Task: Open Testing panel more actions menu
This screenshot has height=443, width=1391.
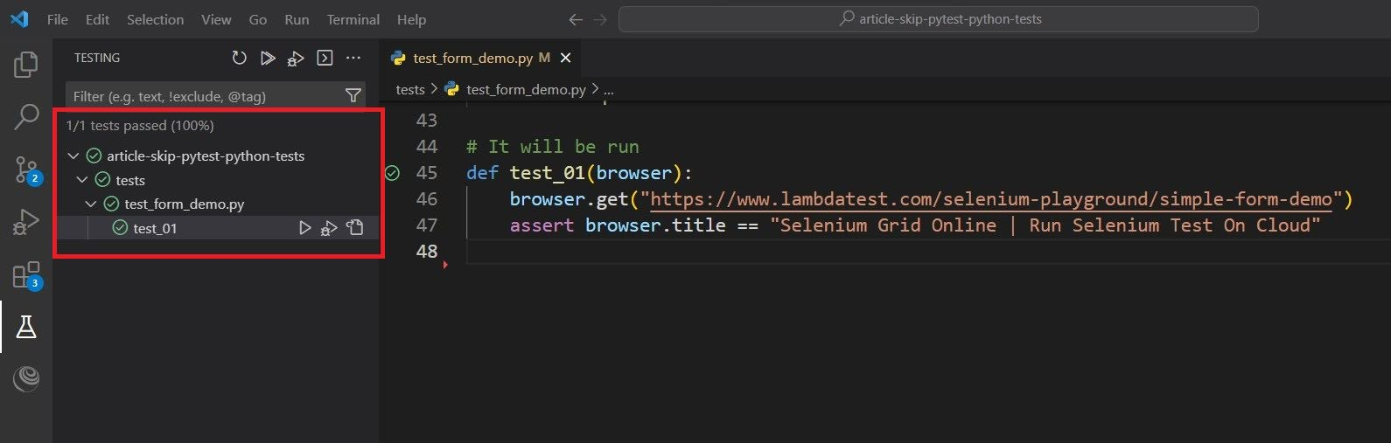Action: click(x=353, y=58)
